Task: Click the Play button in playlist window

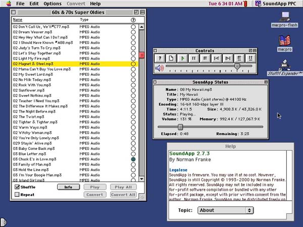Action: click(x=95, y=187)
